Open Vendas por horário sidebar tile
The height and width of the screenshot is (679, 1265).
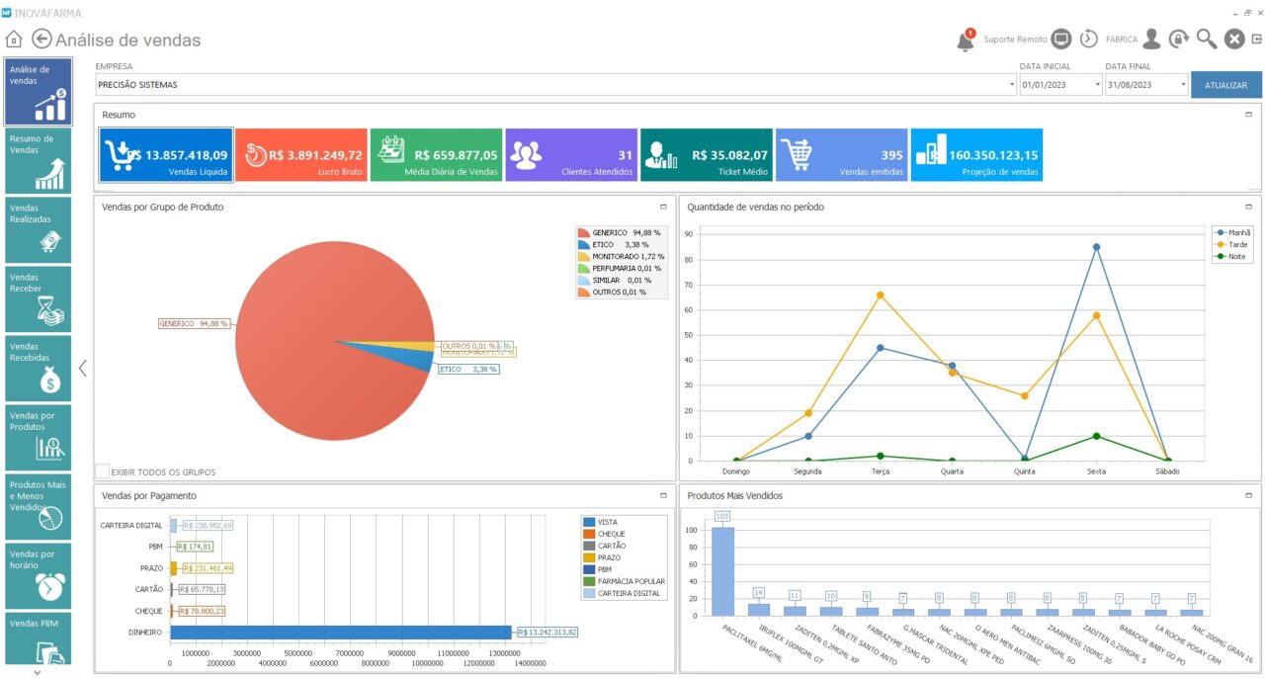pyautogui.click(x=39, y=575)
